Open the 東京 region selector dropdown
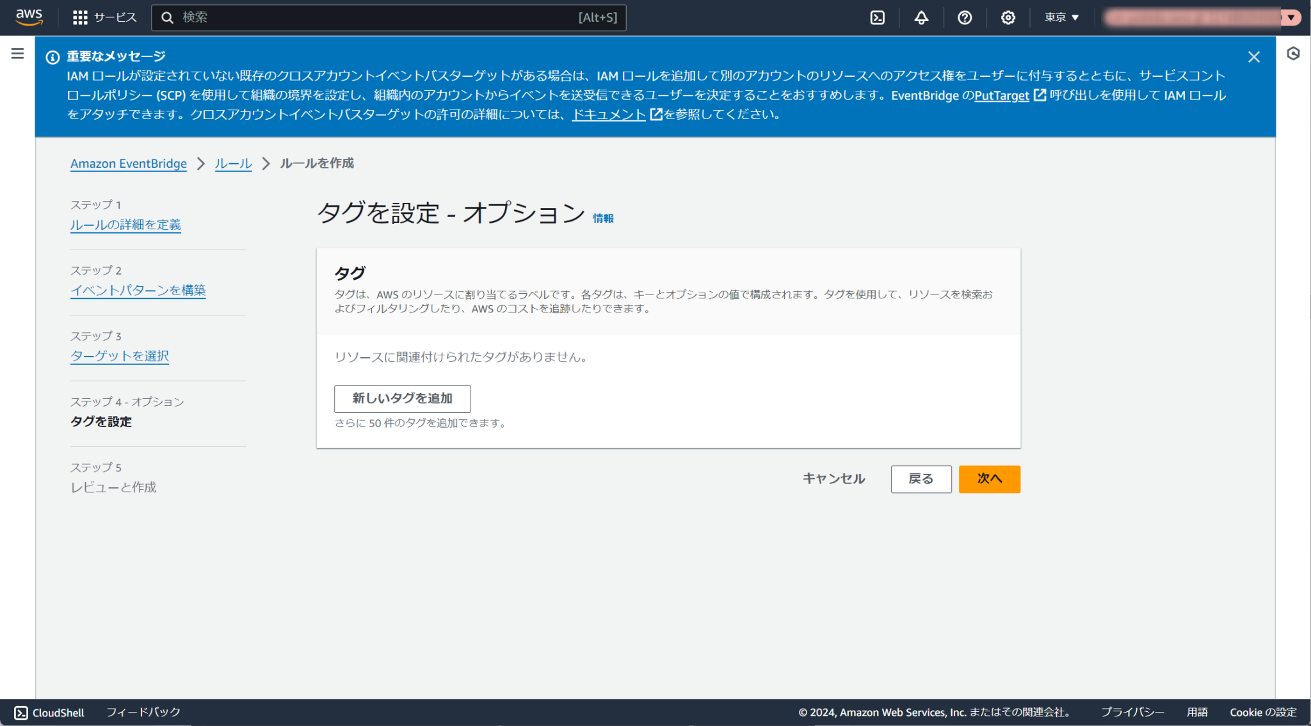The height and width of the screenshot is (726, 1311). [x=1061, y=17]
